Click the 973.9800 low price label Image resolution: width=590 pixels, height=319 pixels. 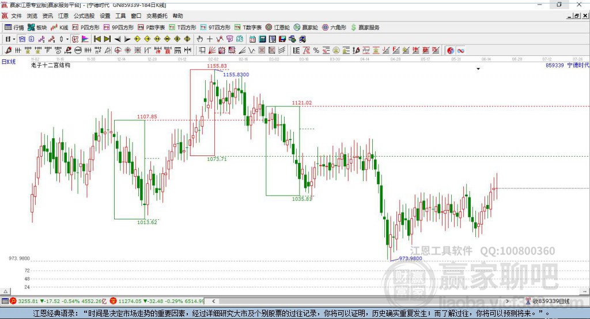pos(410,259)
